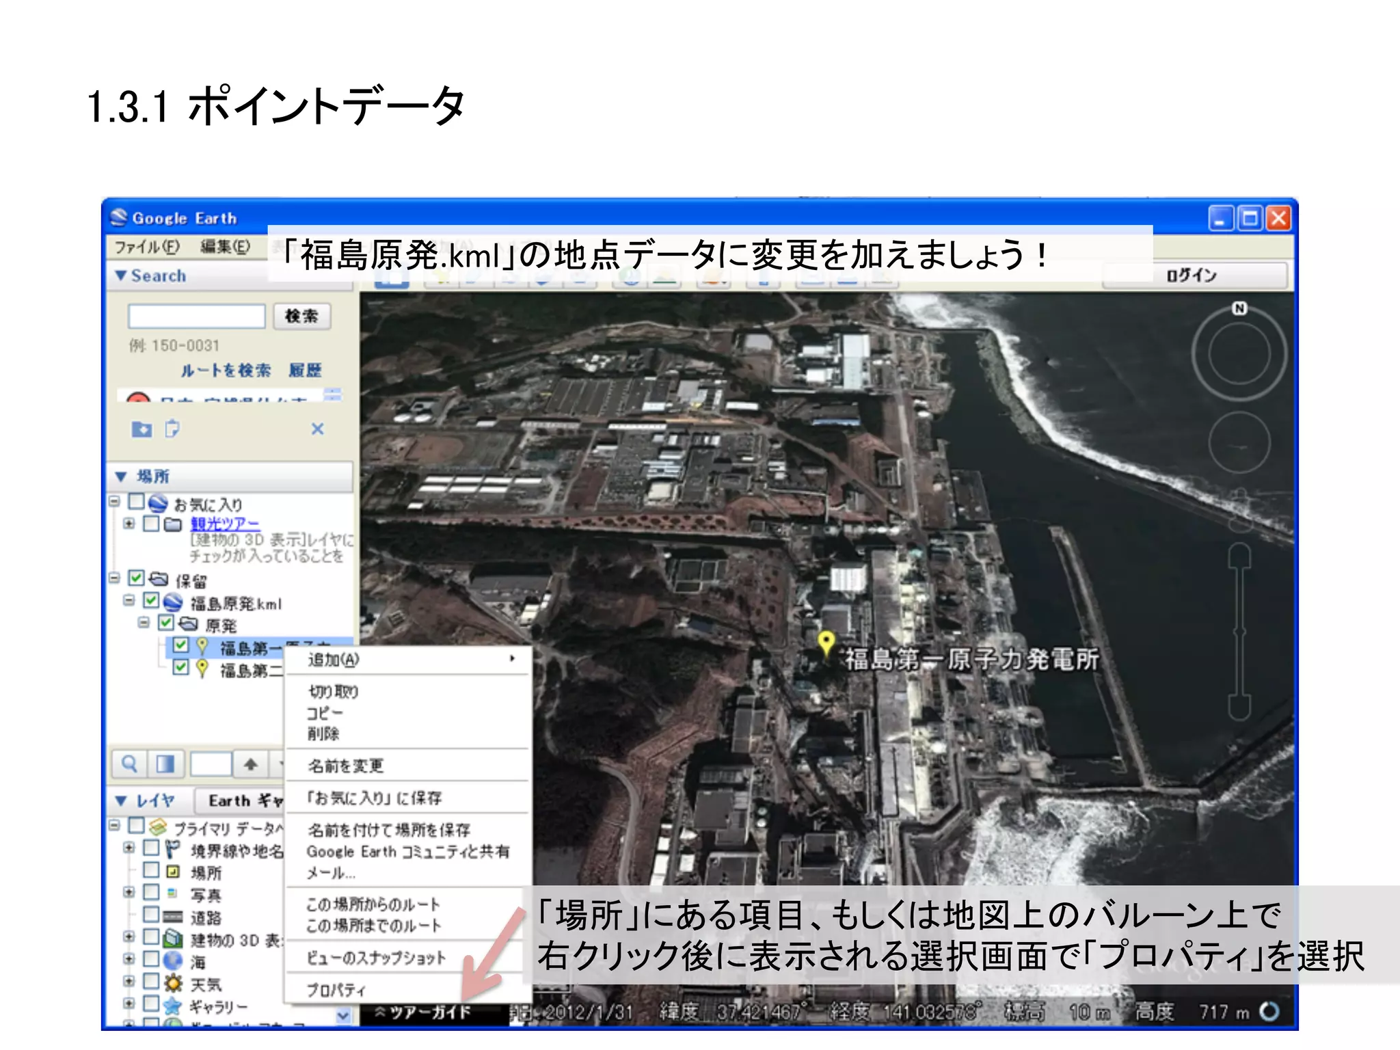1400x1050 pixels.
Task: Click the yellow pin icon of 福島第二 row
Action: tap(202, 668)
